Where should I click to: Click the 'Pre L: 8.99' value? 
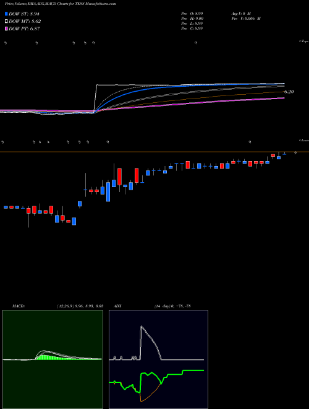[x=192, y=23]
